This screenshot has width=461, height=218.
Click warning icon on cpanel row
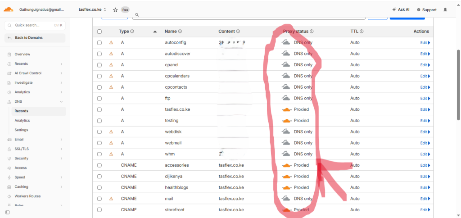[x=111, y=65]
